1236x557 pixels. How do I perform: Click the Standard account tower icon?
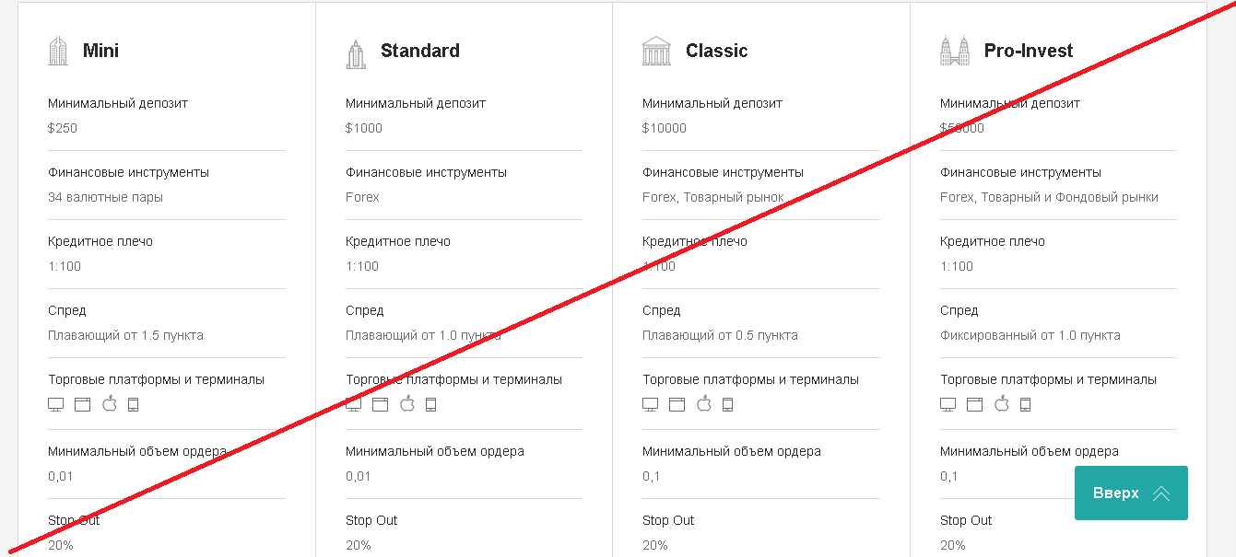click(356, 52)
